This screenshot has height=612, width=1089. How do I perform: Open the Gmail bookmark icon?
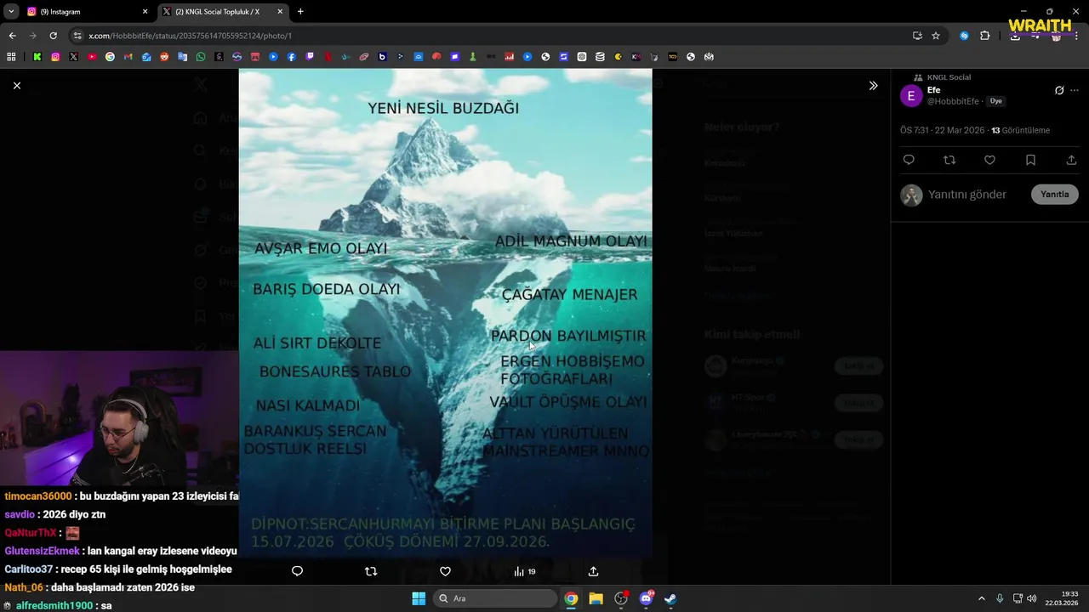click(x=128, y=57)
